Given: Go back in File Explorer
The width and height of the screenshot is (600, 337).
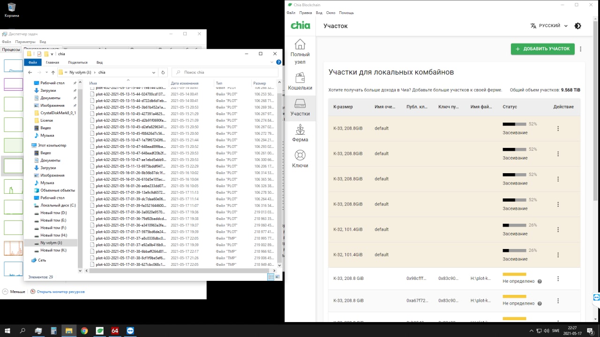Looking at the screenshot, I should point(30,73).
